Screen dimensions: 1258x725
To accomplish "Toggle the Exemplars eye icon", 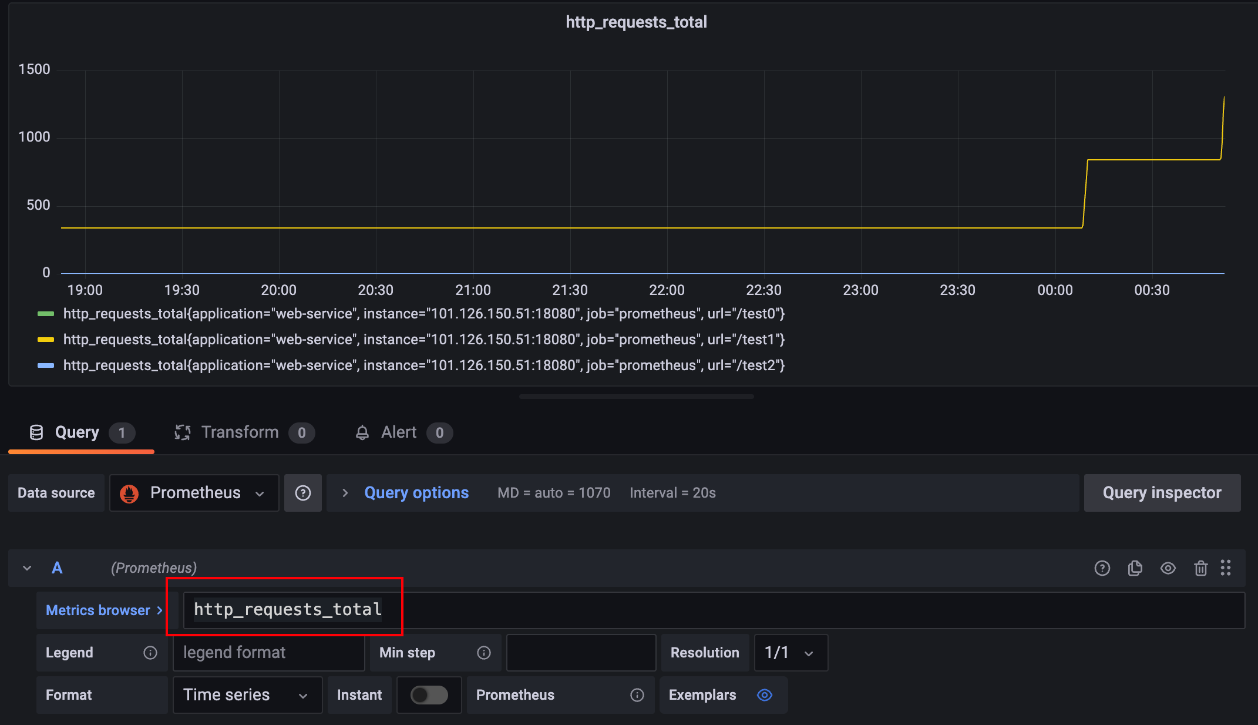I will pos(764,695).
